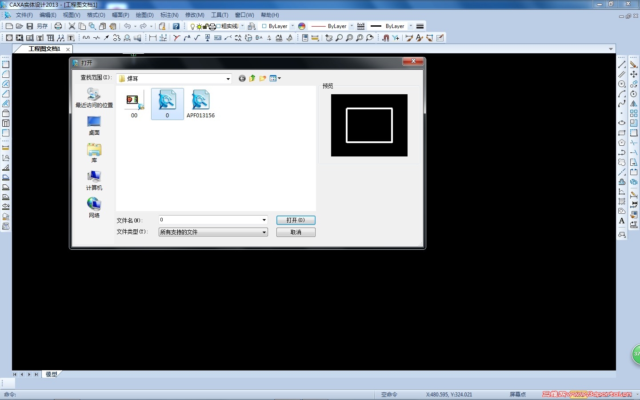Click the 打开(O) button
Image resolution: width=640 pixels, height=400 pixels.
(x=296, y=220)
